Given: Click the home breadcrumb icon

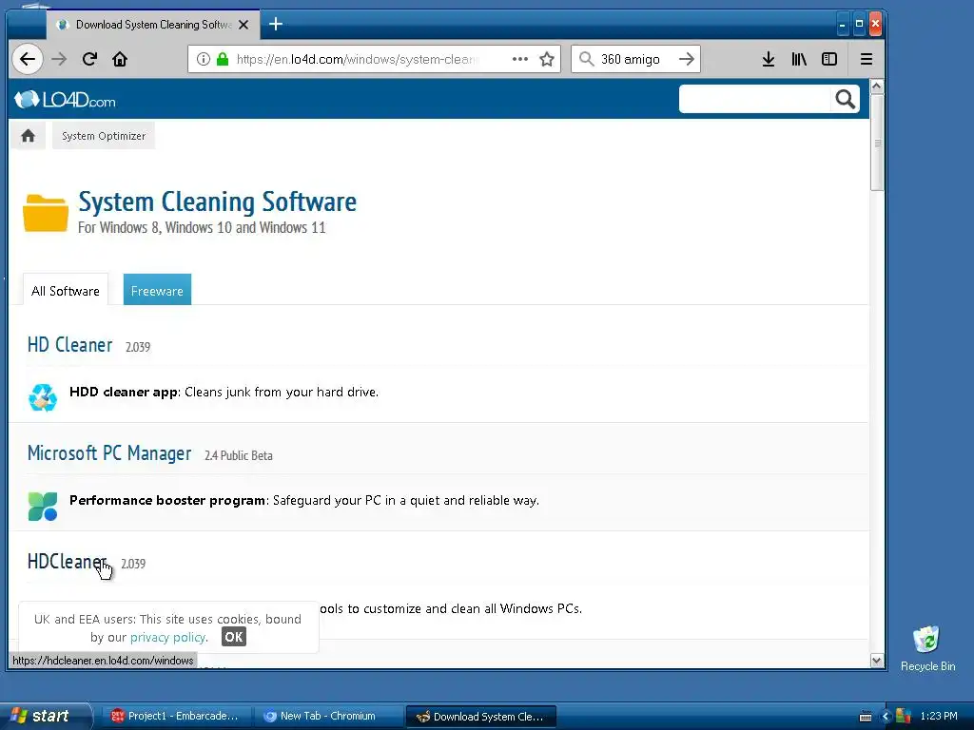Looking at the screenshot, I should coord(28,136).
